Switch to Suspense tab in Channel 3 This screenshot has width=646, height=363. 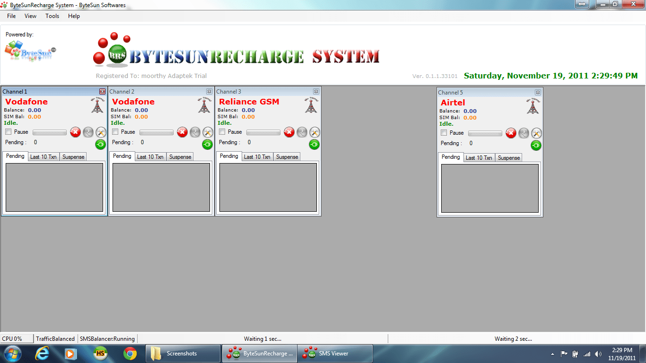point(287,157)
